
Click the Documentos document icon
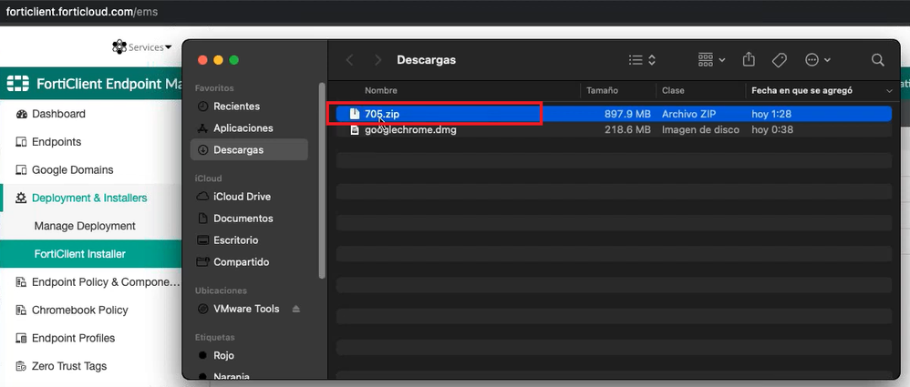[x=202, y=219]
